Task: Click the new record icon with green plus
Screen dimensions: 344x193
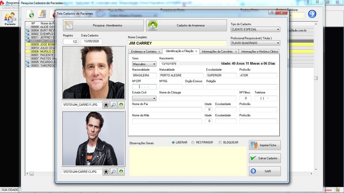Action: click(31, 15)
